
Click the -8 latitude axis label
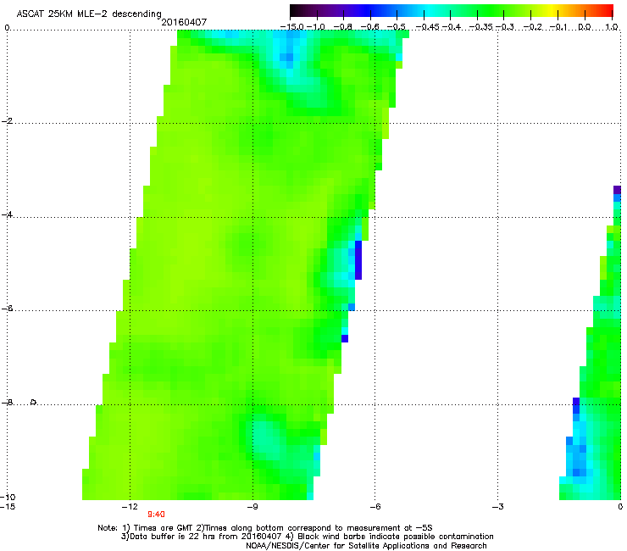(7, 403)
